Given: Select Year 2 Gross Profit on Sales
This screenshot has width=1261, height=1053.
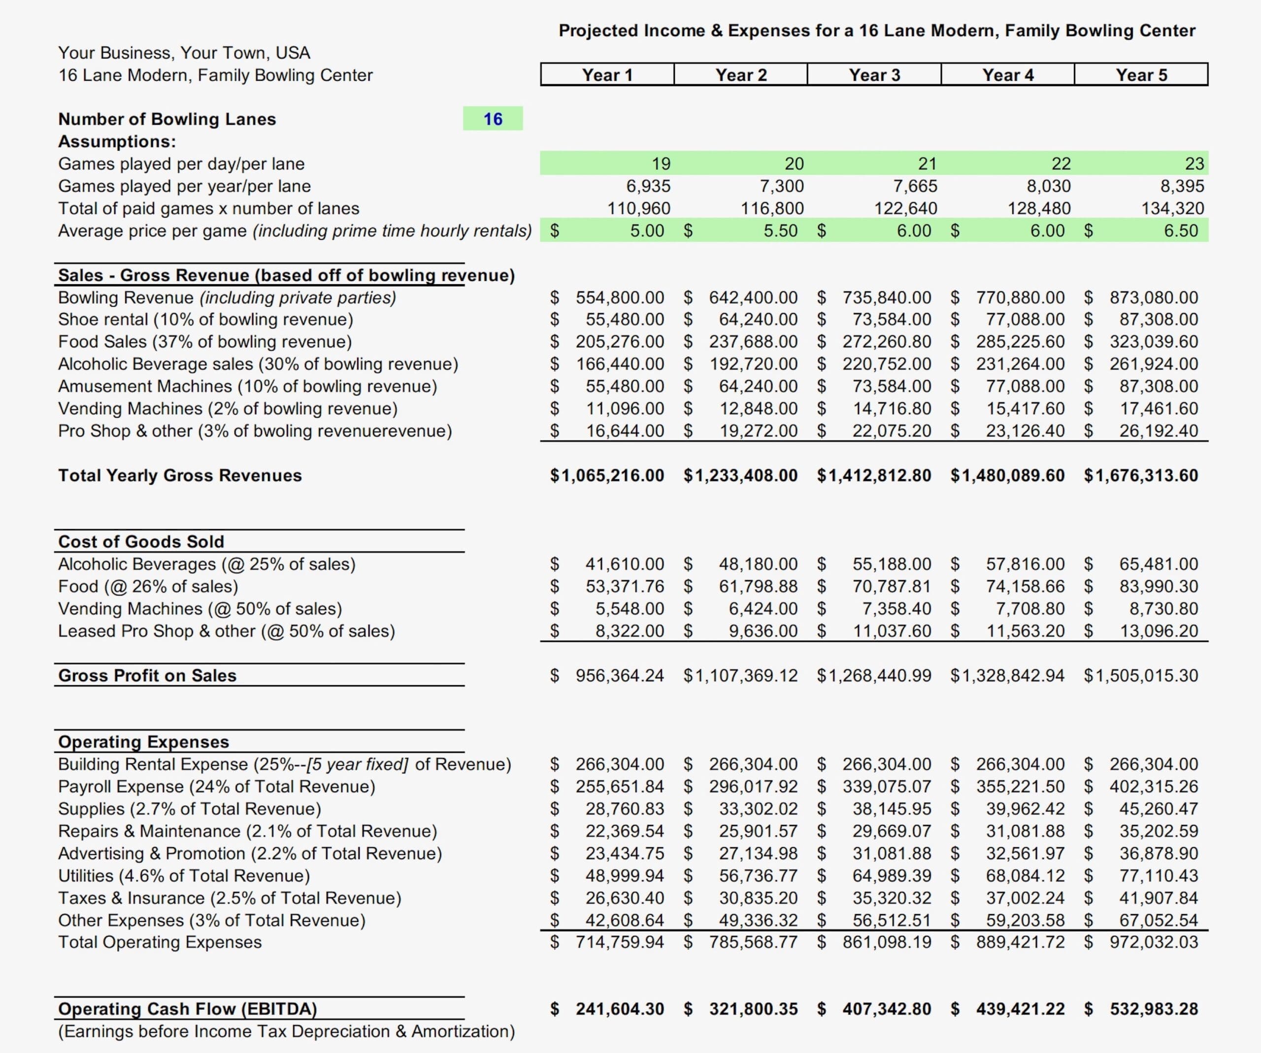Looking at the screenshot, I should (x=740, y=675).
